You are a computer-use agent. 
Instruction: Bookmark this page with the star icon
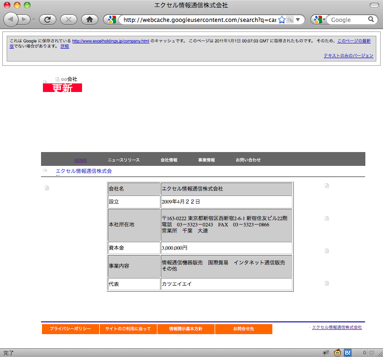(281, 20)
